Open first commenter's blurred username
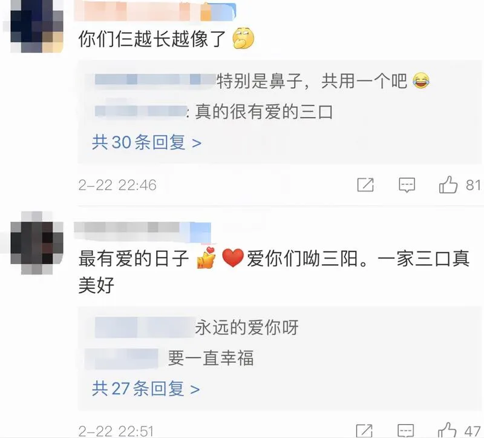The image size is (484, 438). tap(155, 11)
